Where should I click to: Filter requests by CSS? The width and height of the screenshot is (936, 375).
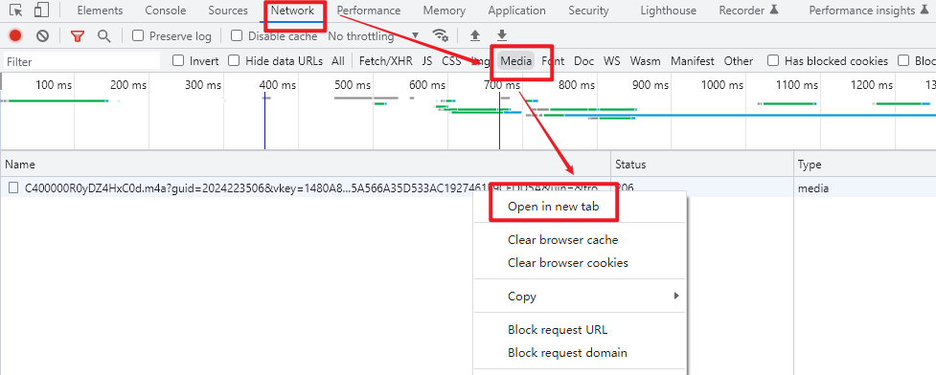coord(452,61)
